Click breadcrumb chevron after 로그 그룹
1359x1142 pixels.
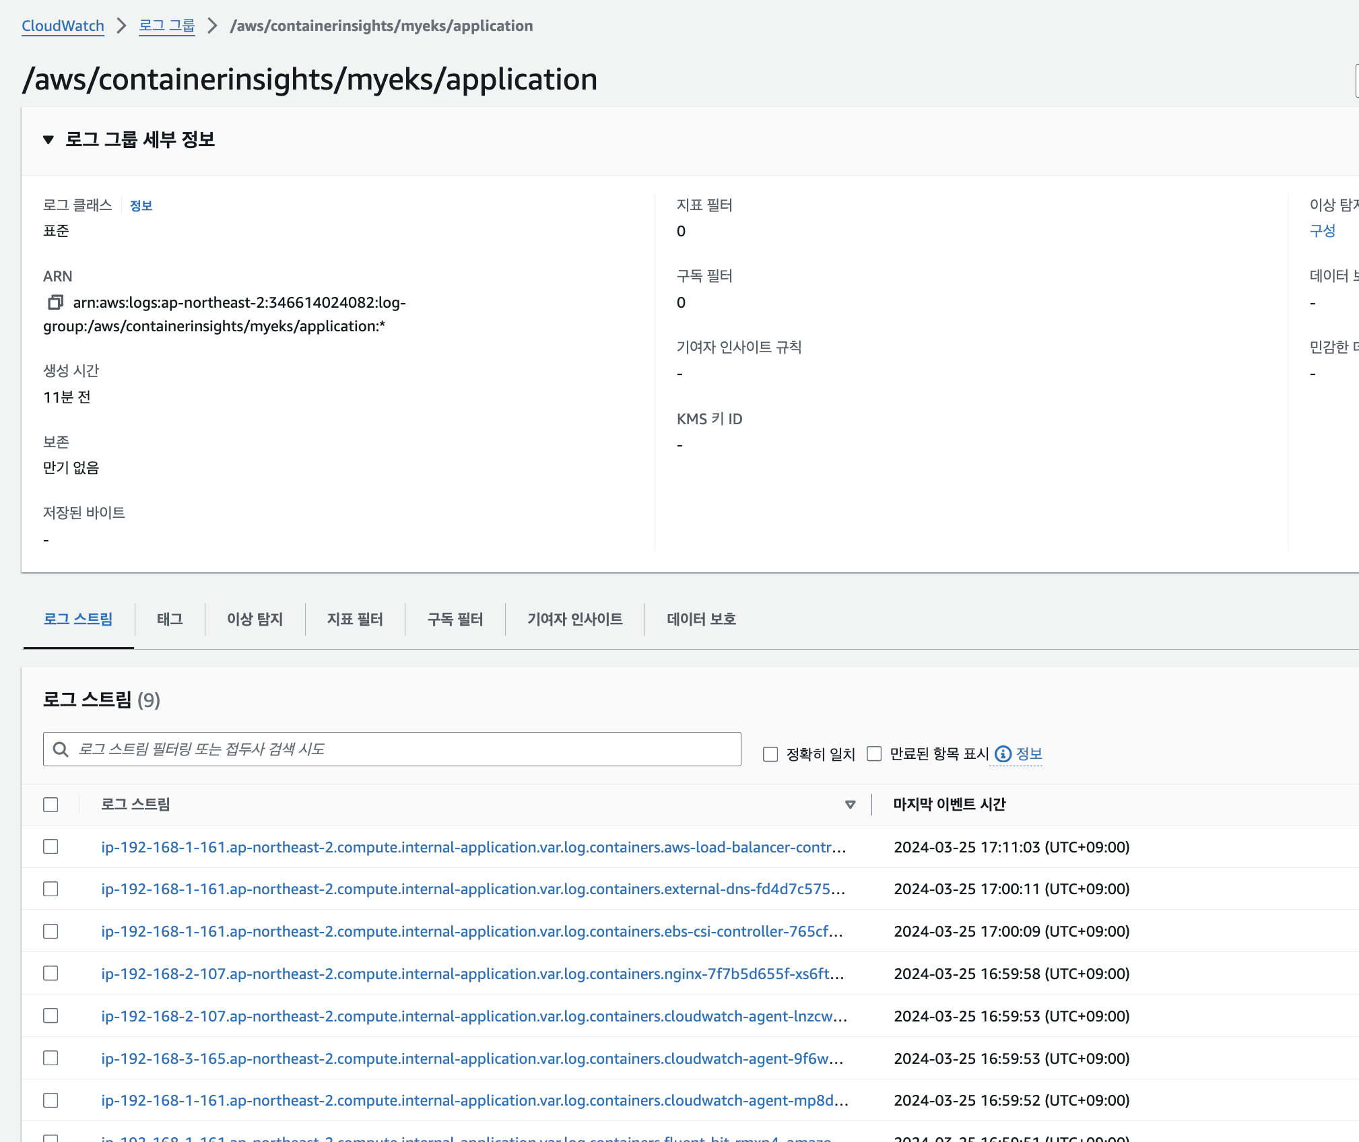[x=212, y=26]
